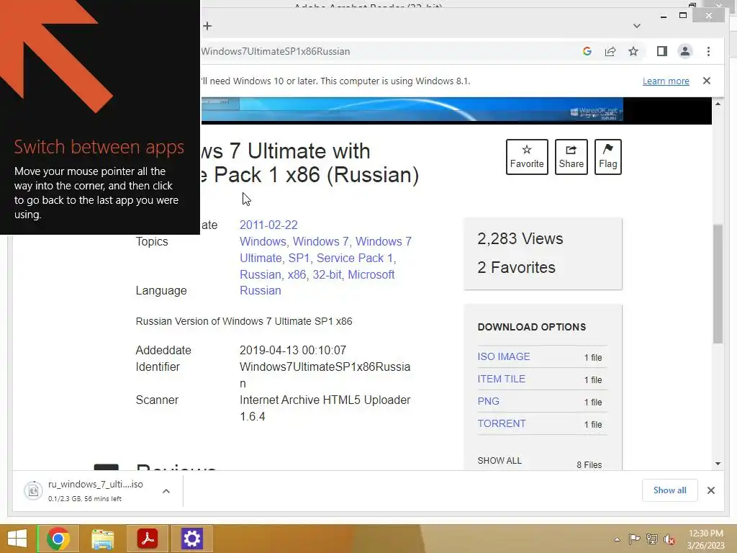Minimize the Chrome window

(663, 16)
